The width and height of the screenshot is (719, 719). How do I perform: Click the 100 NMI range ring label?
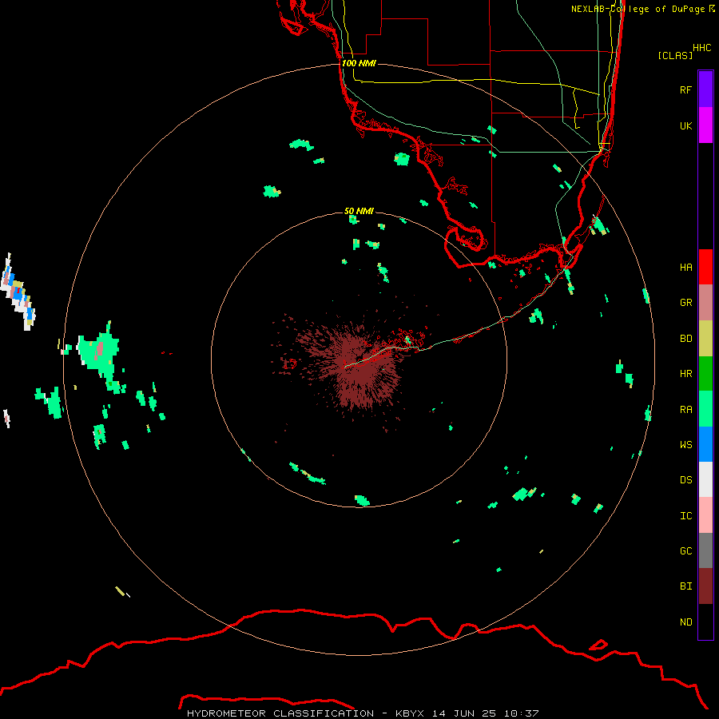tap(359, 63)
